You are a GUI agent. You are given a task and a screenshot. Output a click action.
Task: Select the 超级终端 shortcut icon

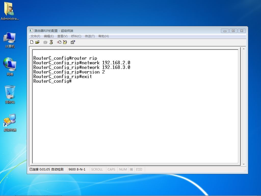tap(10, 123)
